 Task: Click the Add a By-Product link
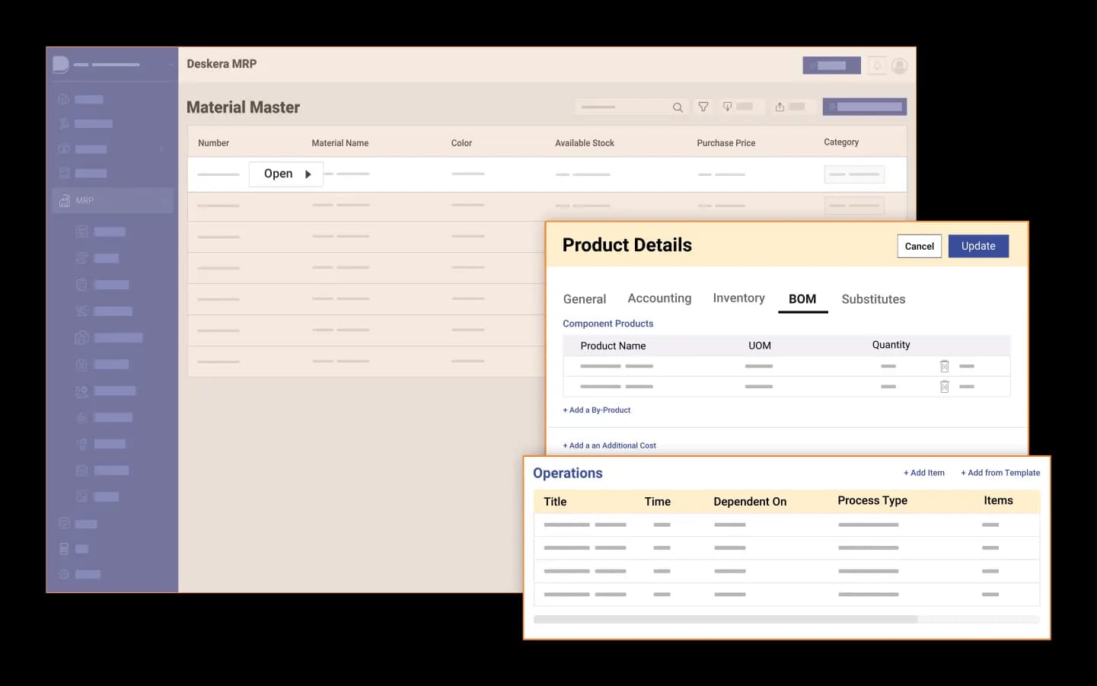point(597,410)
